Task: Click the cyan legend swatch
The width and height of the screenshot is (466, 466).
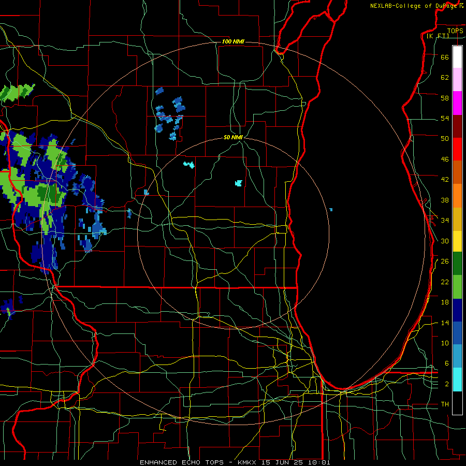Action: tap(457, 380)
